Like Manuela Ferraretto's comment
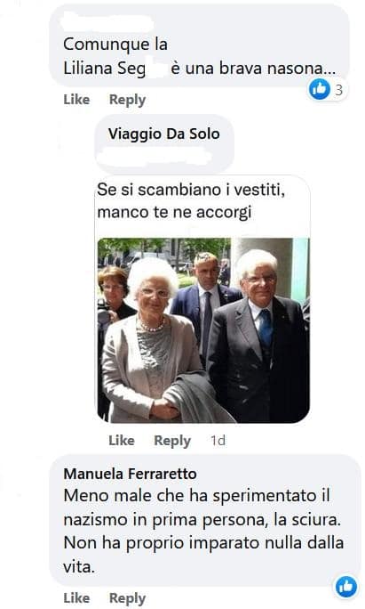This screenshot has width=365, height=609. point(76,598)
